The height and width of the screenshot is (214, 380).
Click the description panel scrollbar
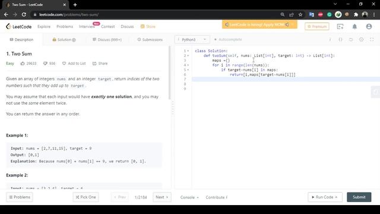169,73
